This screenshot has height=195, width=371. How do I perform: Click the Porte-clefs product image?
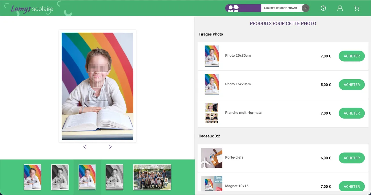(212, 158)
